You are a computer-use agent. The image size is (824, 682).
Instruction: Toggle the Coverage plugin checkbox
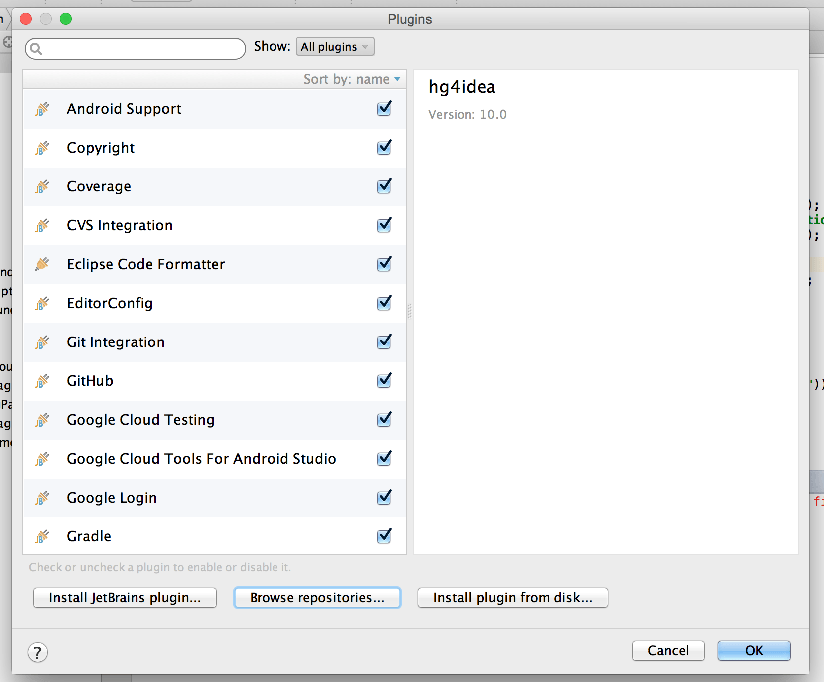point(384,186)
